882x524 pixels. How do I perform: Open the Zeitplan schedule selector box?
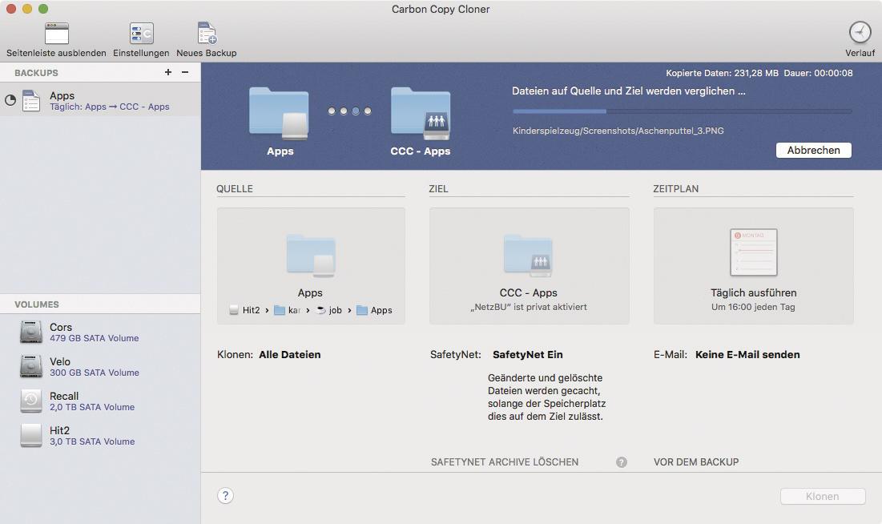coord(753,266)
